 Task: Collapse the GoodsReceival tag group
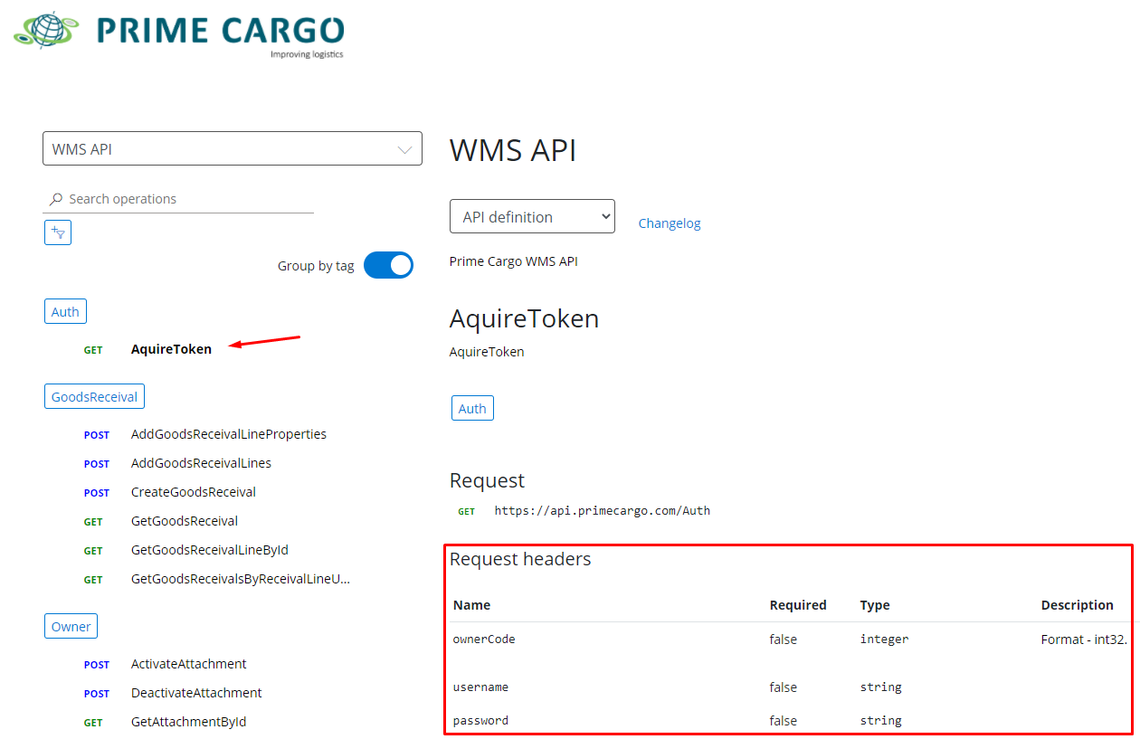coord(94,396)
